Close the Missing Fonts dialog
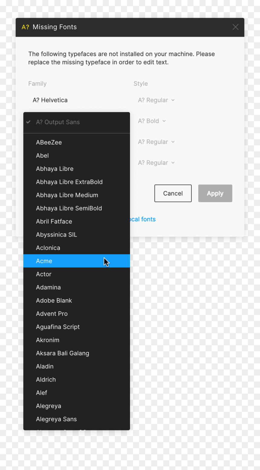260x470 pixels. coord(236,27)
